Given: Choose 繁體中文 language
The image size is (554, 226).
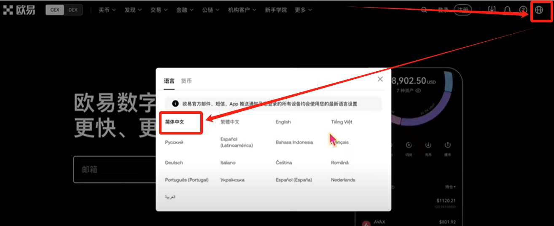Looking at the screenshot, I should point(230,122).
